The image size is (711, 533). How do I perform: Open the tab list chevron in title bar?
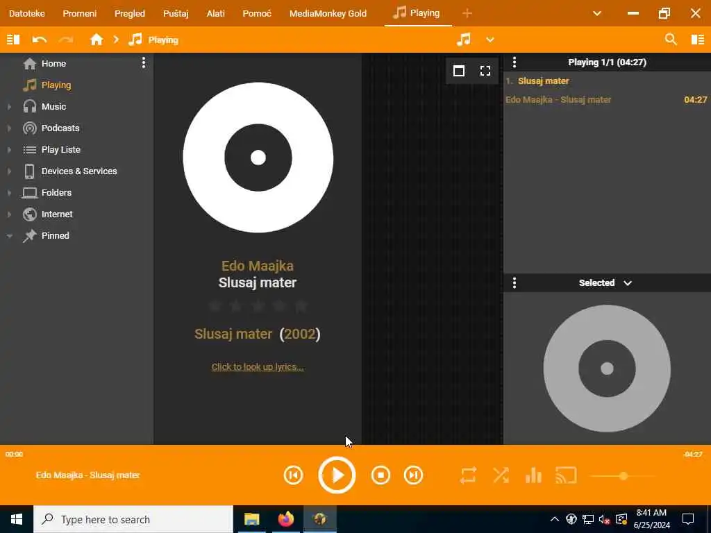pyautogui.click(x=597, y=14)
